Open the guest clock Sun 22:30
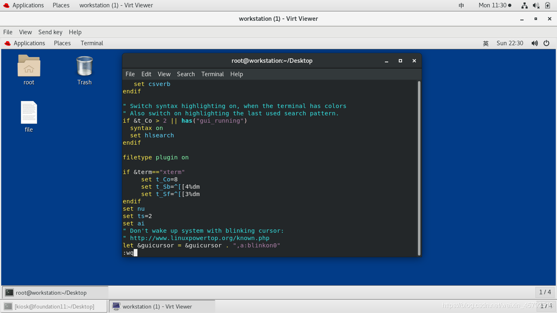 (x=510, y=43)
